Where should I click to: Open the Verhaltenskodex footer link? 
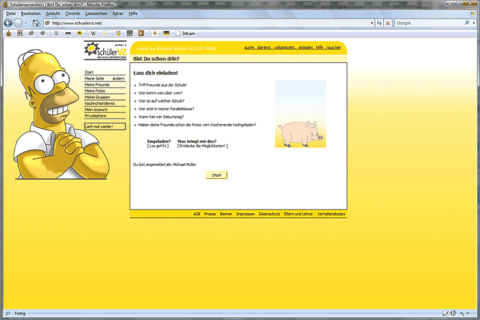click(331, 214)
